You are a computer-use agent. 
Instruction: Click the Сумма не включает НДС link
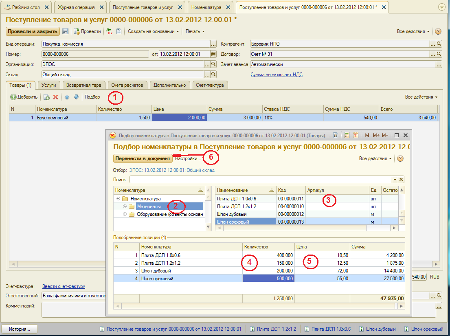(276, 75)
